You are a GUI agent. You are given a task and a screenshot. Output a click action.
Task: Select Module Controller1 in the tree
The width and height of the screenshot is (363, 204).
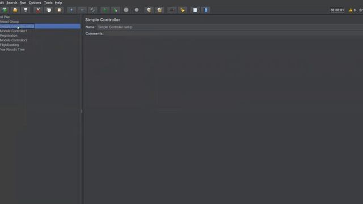pyautogui.click(x=14, y=31)
